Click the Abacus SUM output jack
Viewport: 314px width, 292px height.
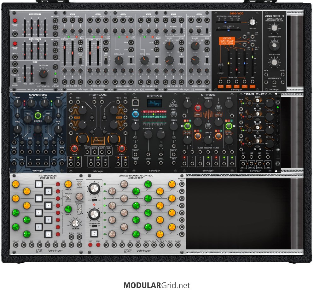[98, 164]
